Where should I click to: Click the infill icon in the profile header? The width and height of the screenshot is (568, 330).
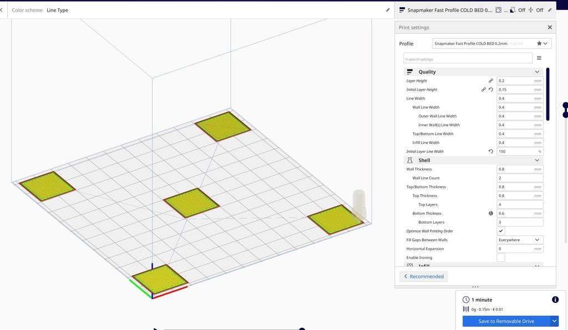tap(499, 10)
